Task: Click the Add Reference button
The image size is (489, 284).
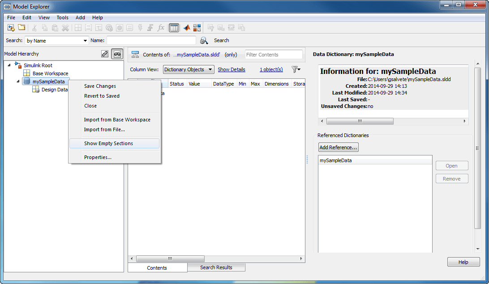Action: [x=338, y=147]
